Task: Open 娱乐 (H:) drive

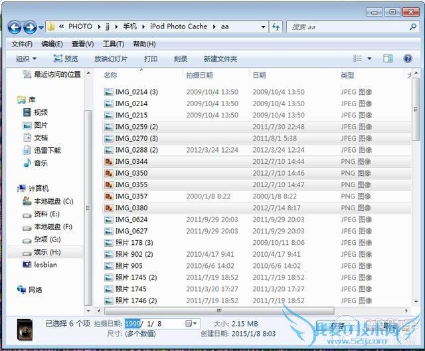Action: (x=42, y=252)
